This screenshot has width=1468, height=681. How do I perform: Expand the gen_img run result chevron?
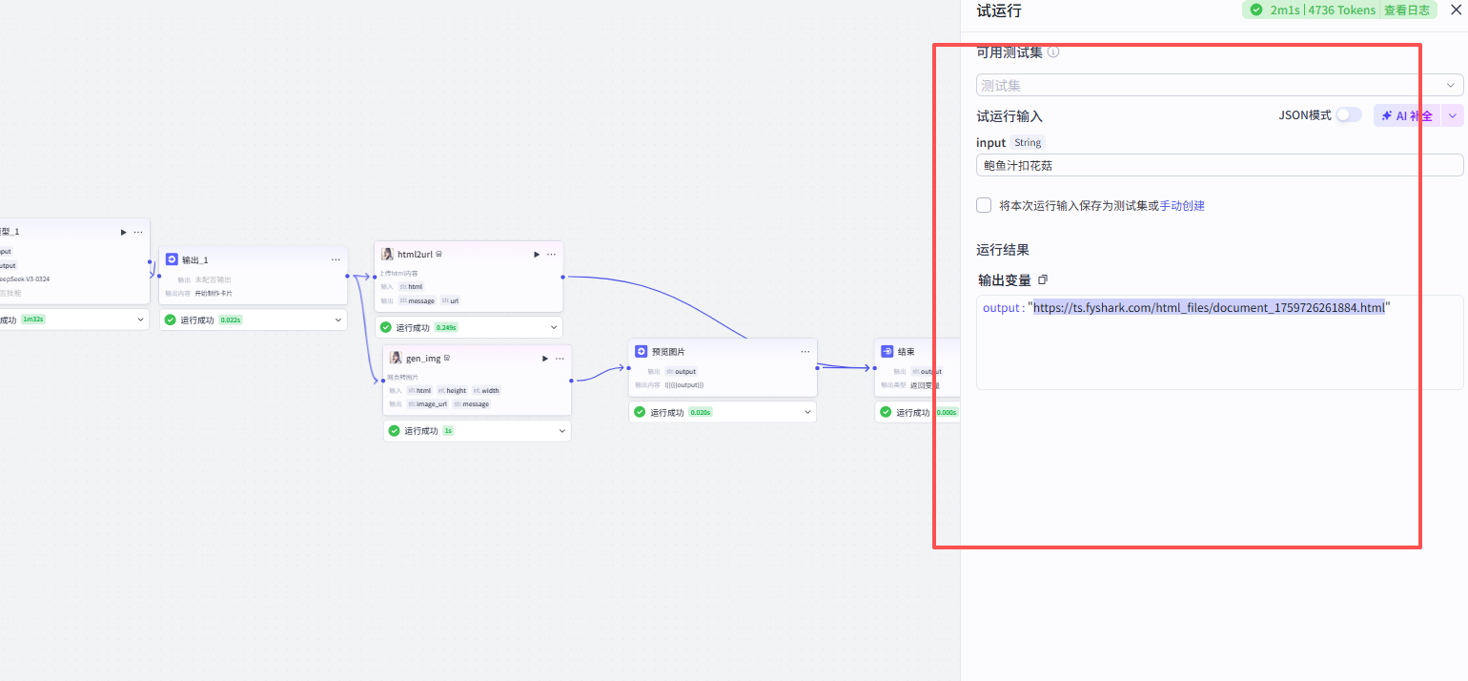(x=562, y=431)
